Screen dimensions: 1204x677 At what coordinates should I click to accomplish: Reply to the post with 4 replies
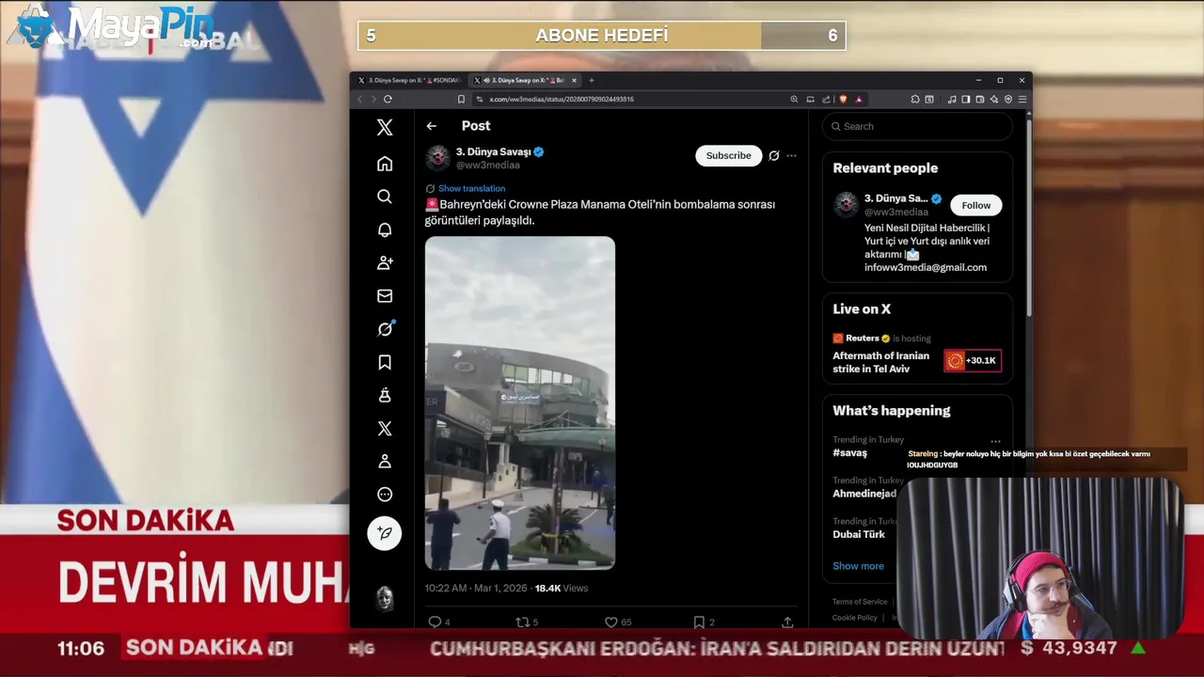pos(439,622)
